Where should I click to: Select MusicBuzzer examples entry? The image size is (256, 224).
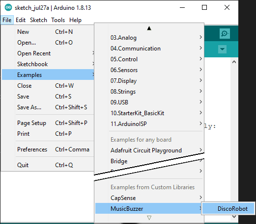[148, 208]
